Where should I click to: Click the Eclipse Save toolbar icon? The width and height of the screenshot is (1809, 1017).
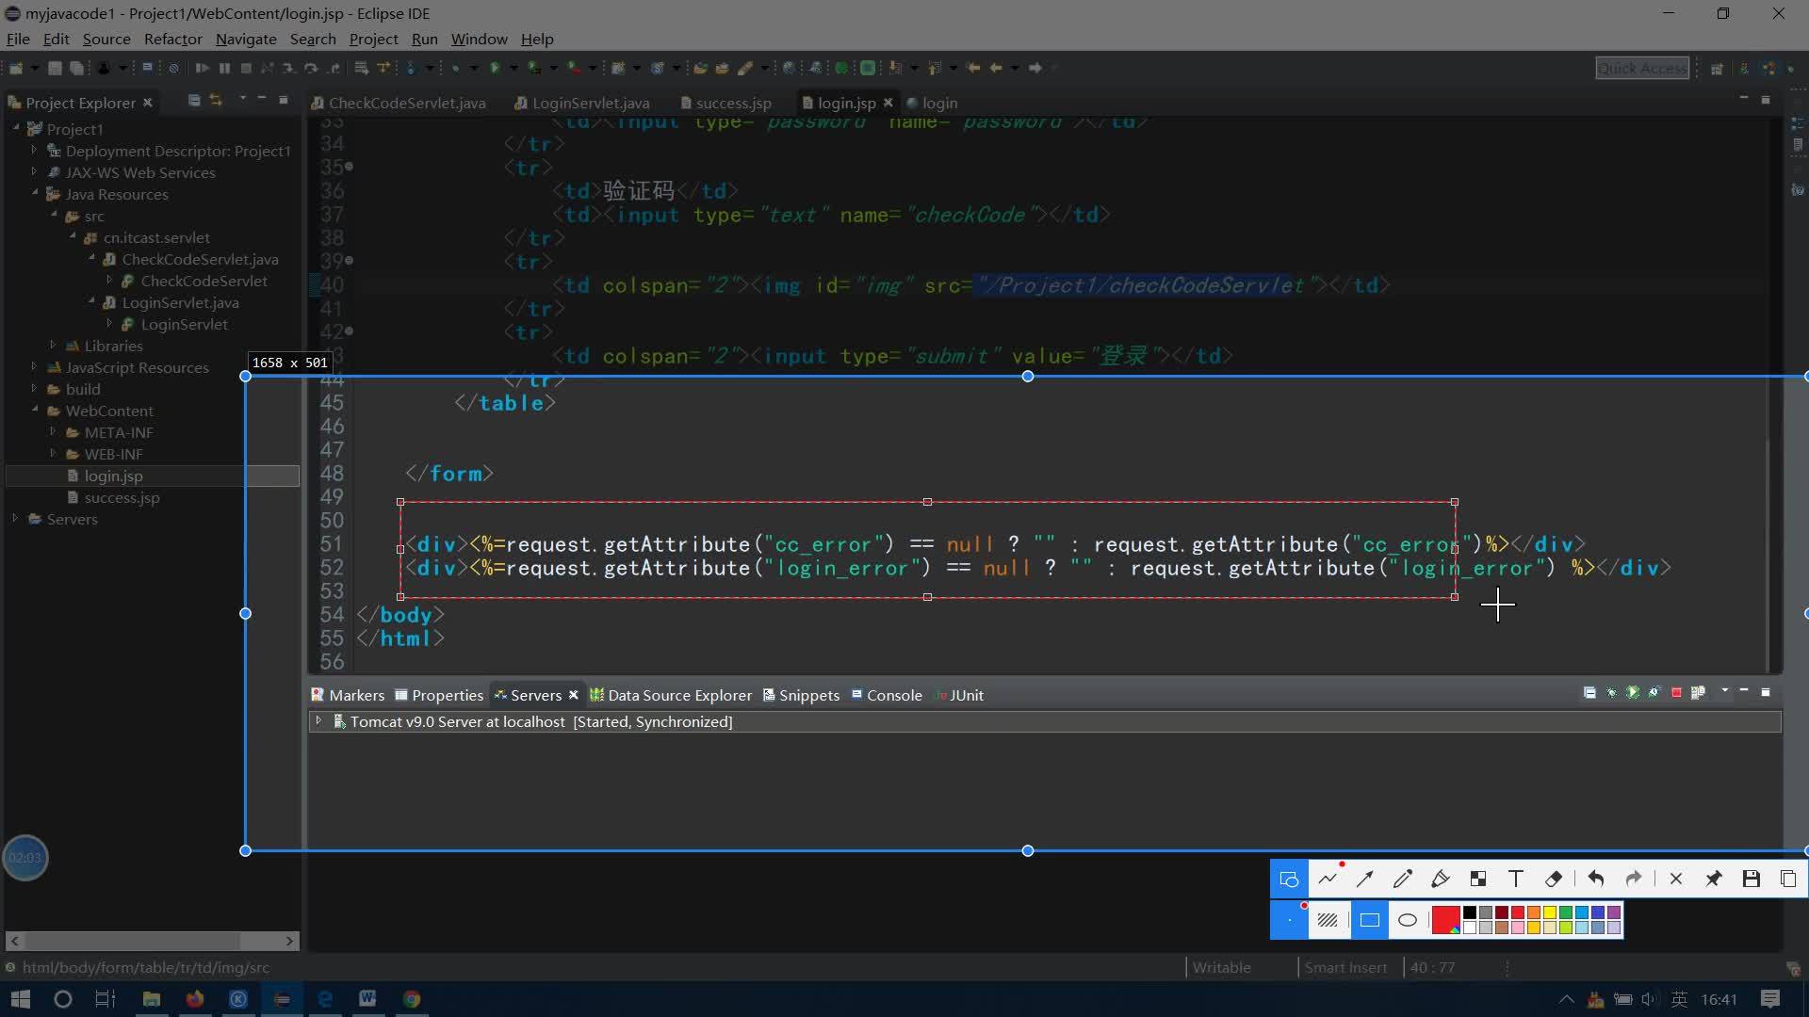[55, 68]
